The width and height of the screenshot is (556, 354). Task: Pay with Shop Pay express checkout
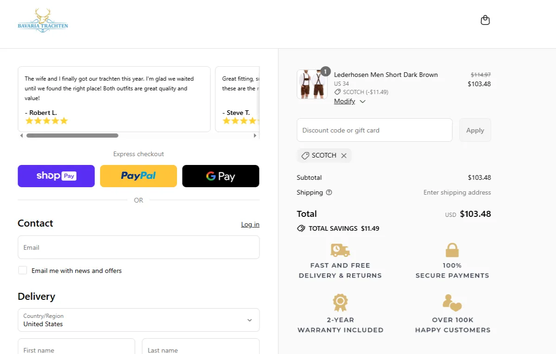click(56, 176)
